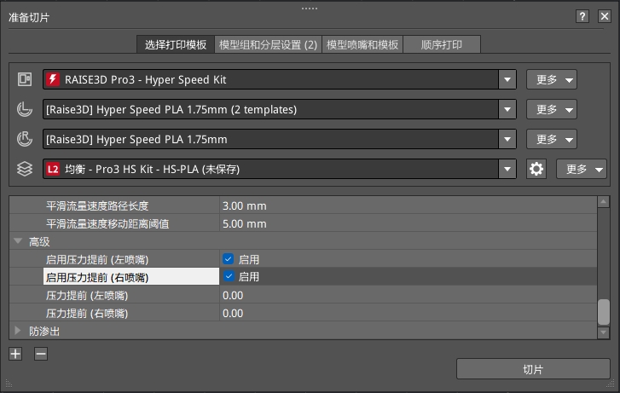This screenshot has width=620, height=393.
Task: Select the 启用压力提前 (左喷嘴) label
Action: (97, 259)
